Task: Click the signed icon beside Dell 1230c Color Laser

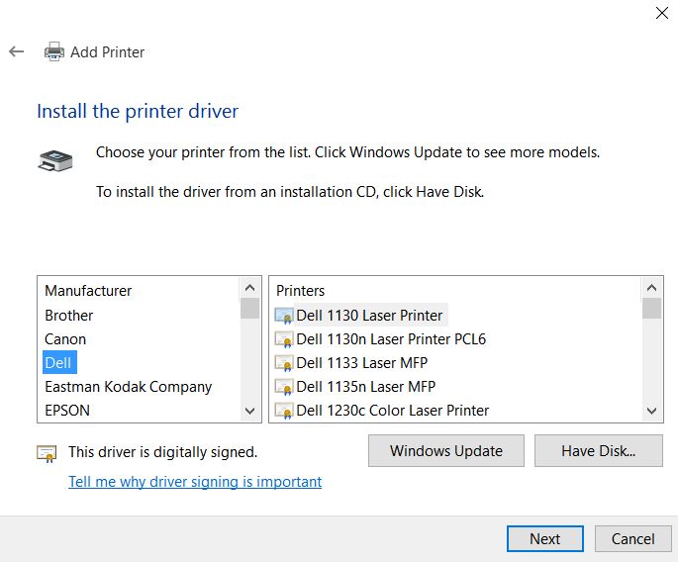Action: pyautogui.click(x=284, y=411)
